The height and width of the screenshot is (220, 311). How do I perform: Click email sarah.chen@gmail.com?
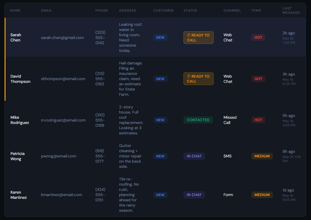[62, 38]
